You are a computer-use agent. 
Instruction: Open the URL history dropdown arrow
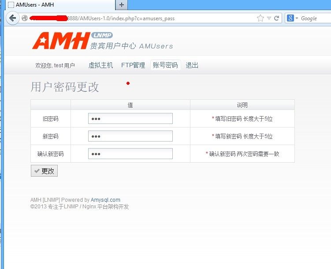tap(269, 18)
